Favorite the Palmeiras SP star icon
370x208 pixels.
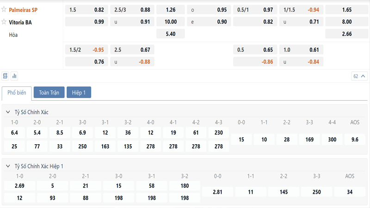click(x=4, y=10)
